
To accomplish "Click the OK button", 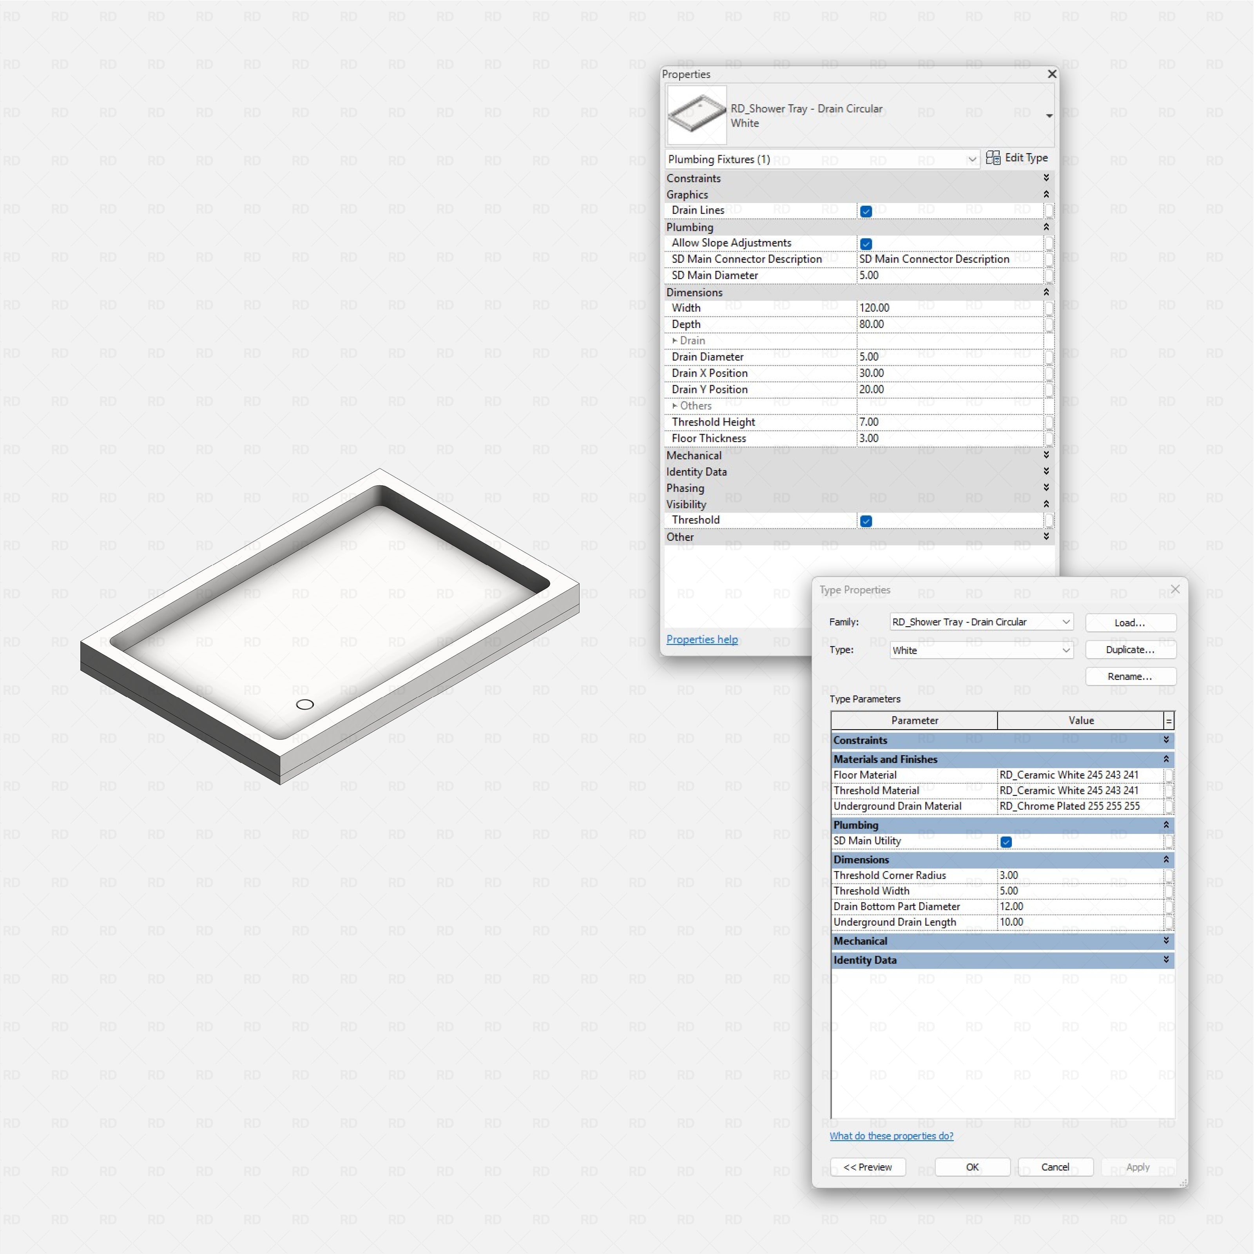I will click(972, 1167).
